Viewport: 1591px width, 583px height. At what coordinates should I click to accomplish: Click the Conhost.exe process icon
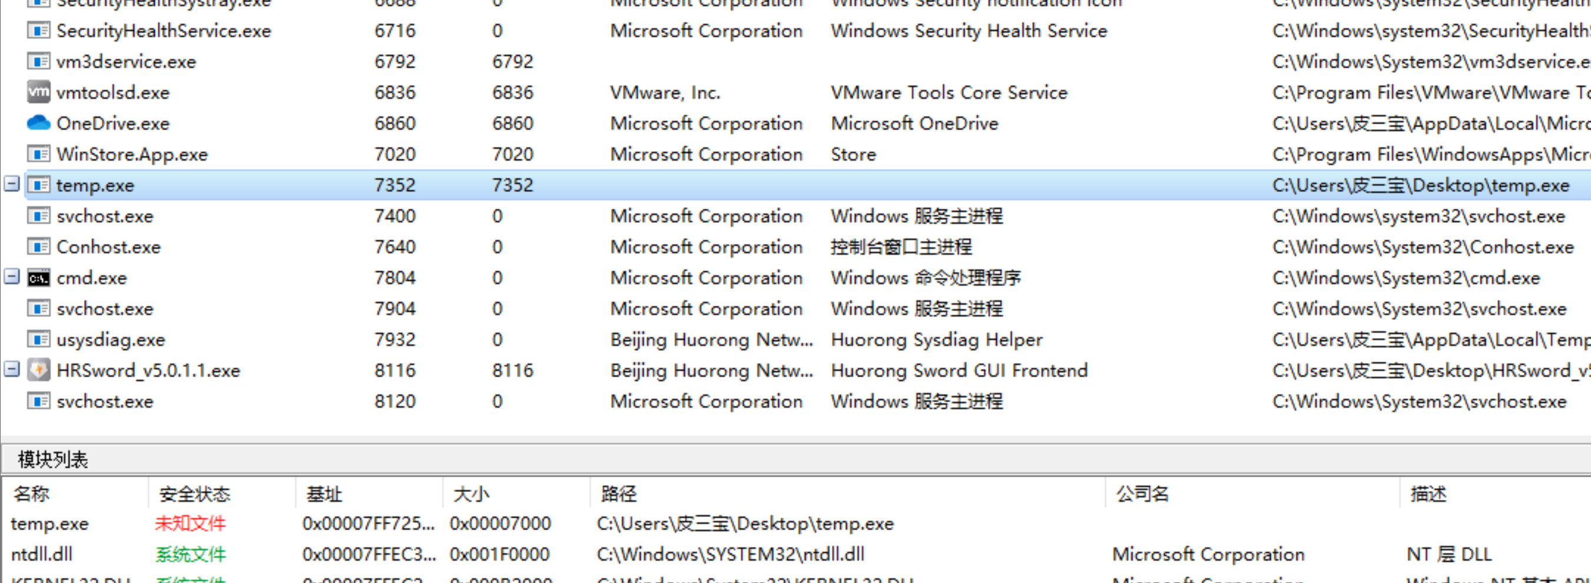click(x=38, y=246)
